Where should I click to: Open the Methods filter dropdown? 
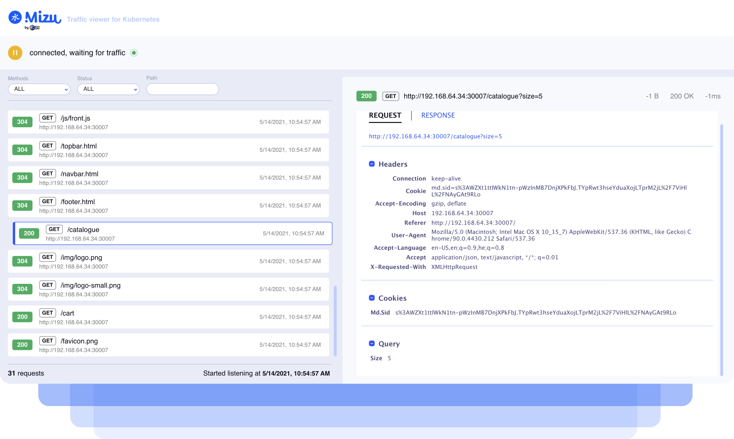(x=39, y=89)
